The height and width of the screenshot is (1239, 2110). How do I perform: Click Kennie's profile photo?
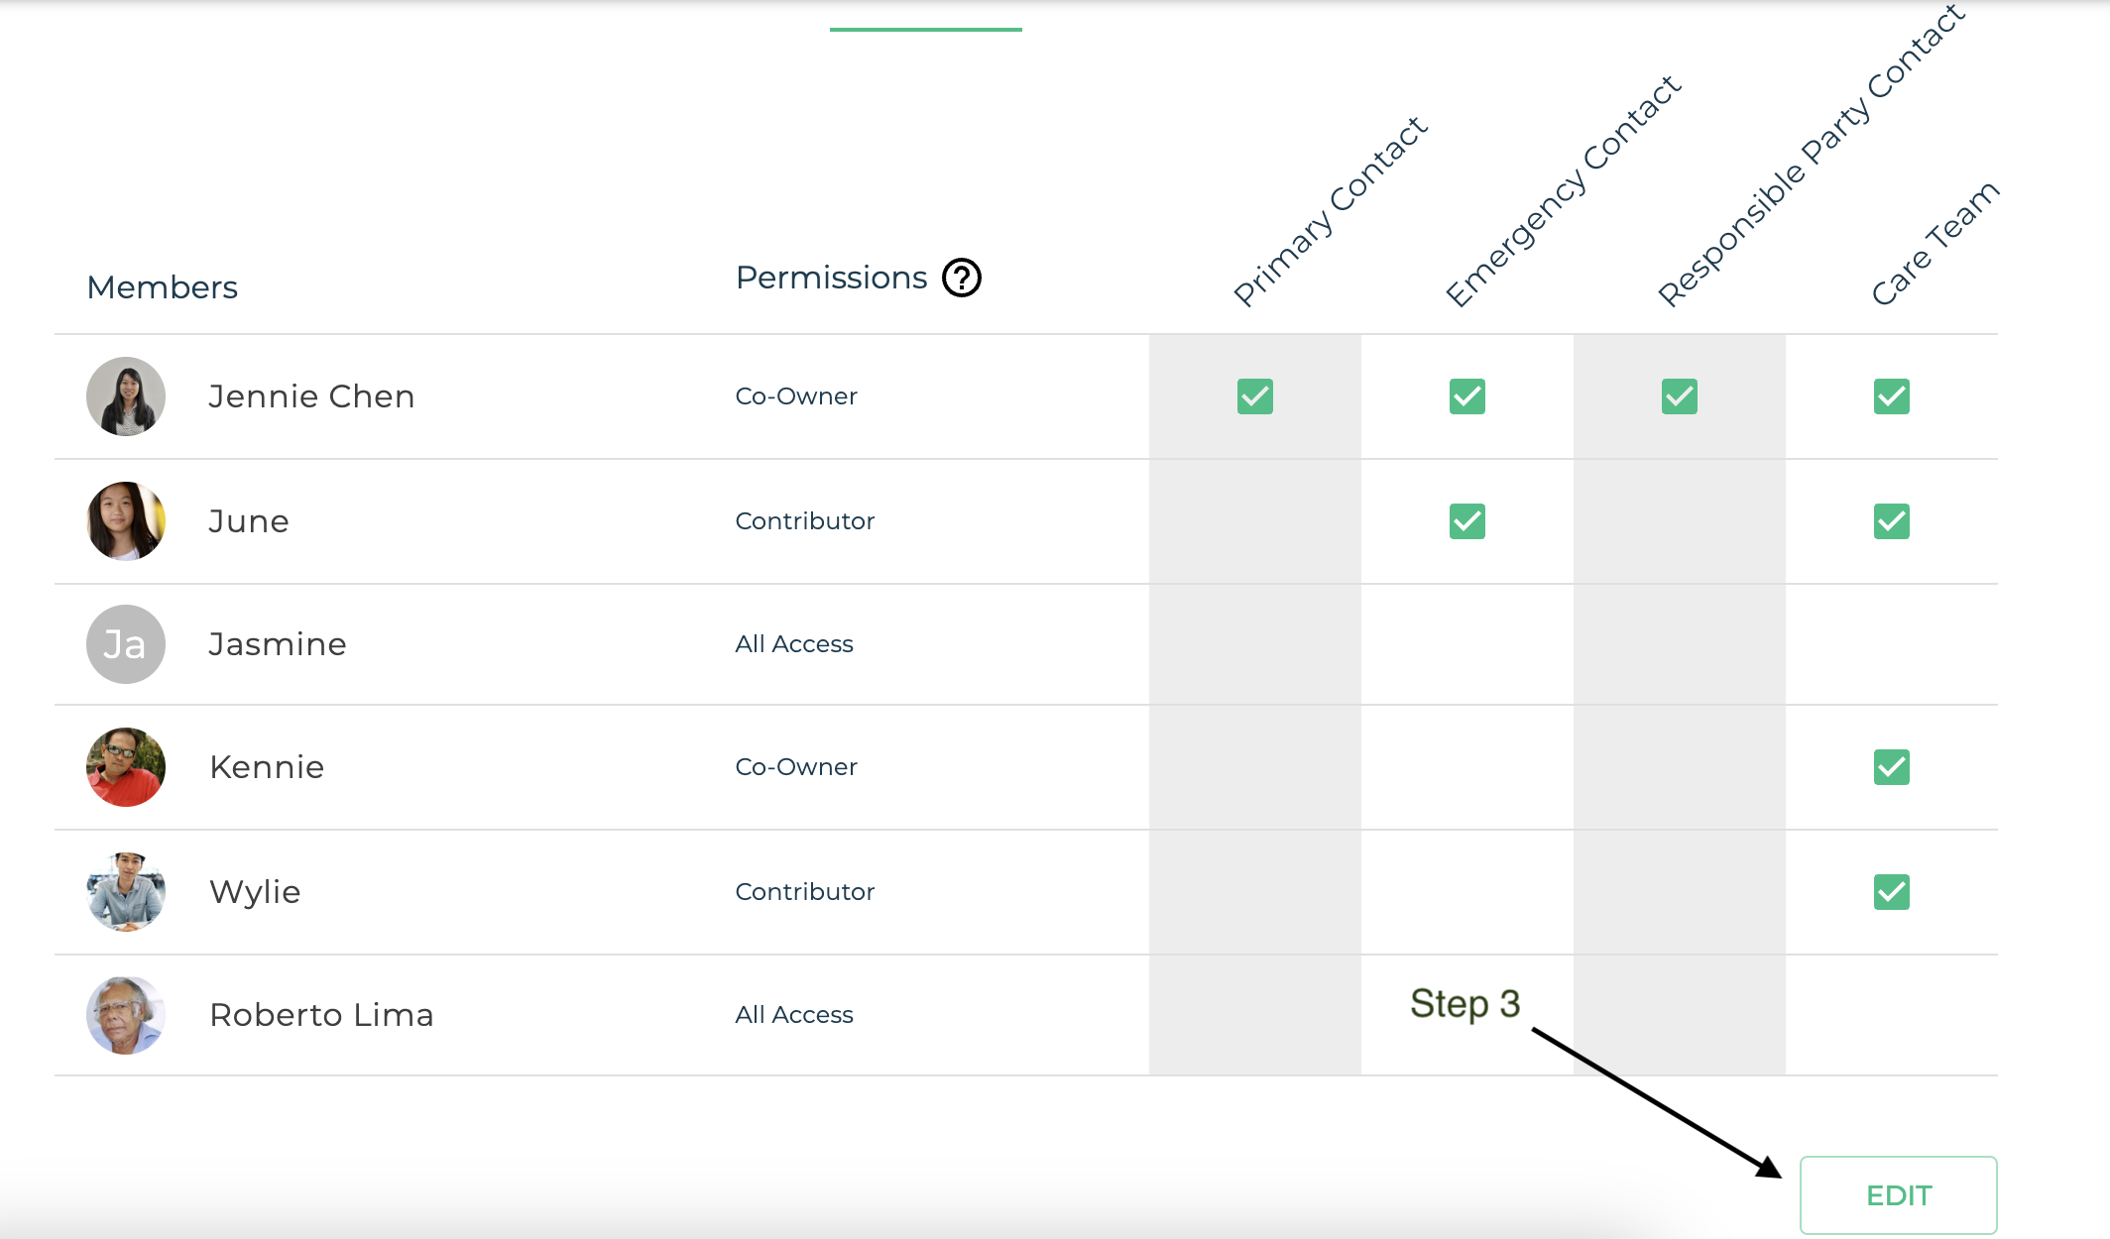pos(126,767)
